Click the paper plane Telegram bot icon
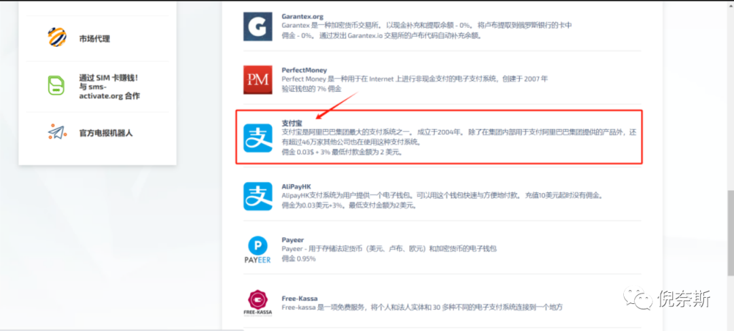 [57, 133]
